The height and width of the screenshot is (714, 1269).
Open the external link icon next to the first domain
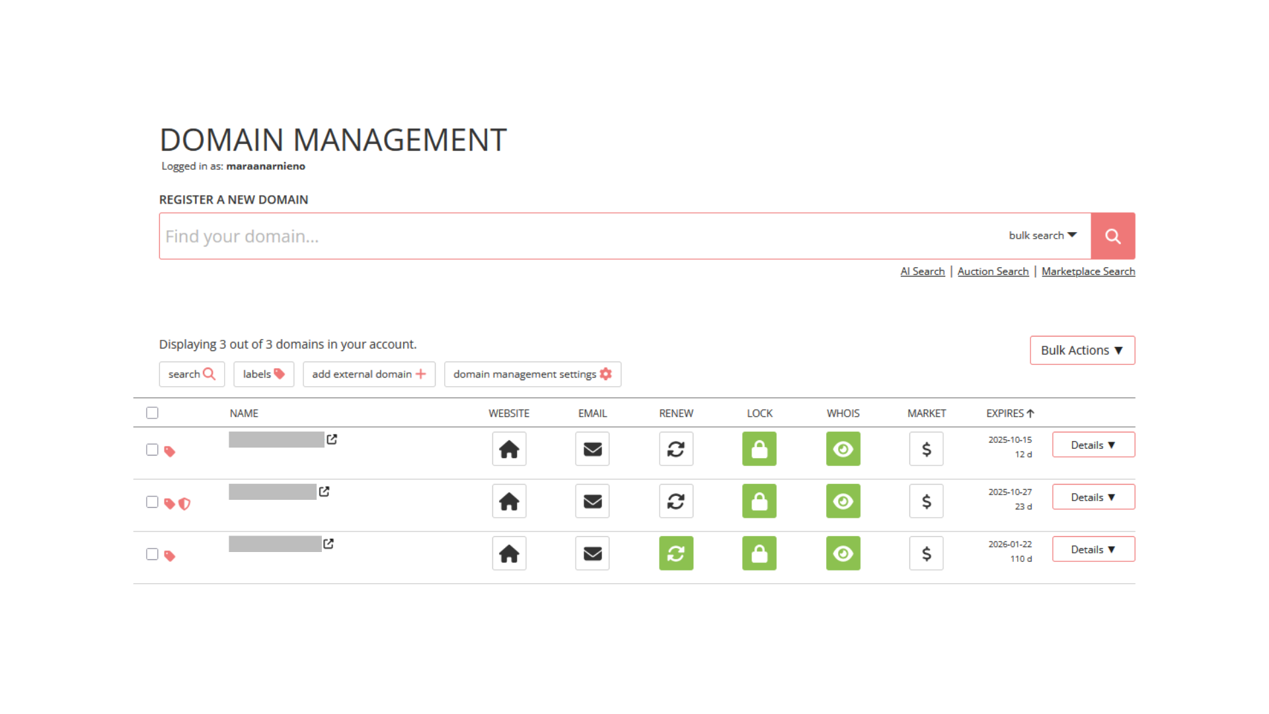pos(332,438)
